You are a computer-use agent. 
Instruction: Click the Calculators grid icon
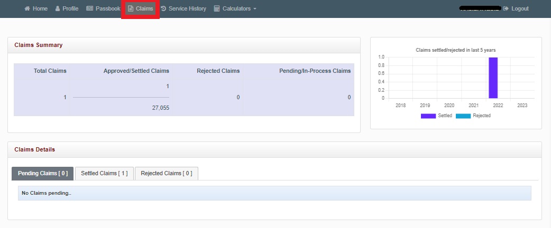pyautogui.click(x=217, y=9)
